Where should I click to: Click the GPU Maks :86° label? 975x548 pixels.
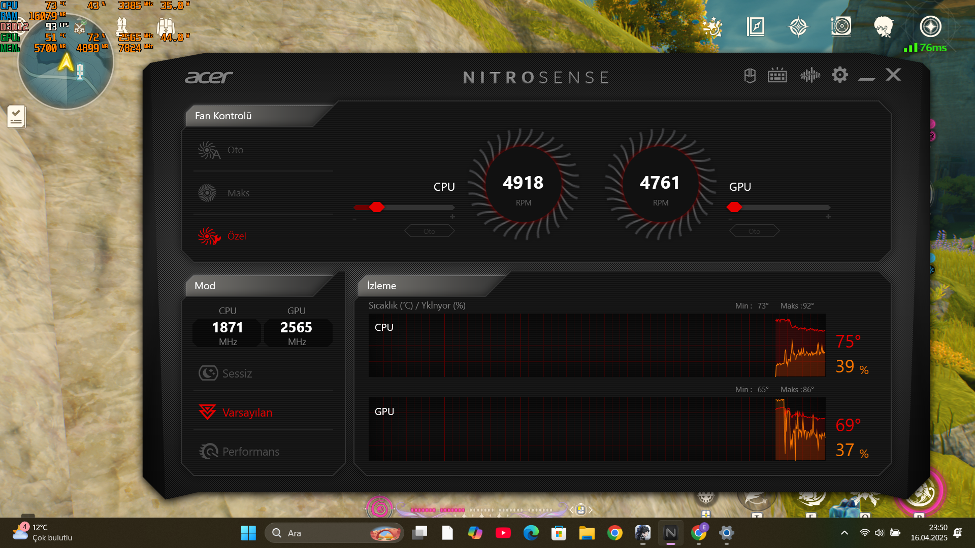797,389
